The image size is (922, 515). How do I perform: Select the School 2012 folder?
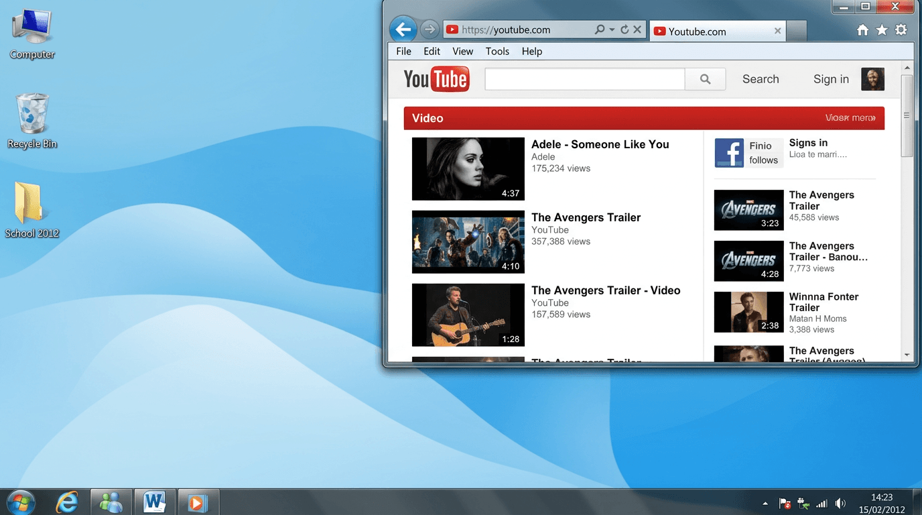(31, 210)
